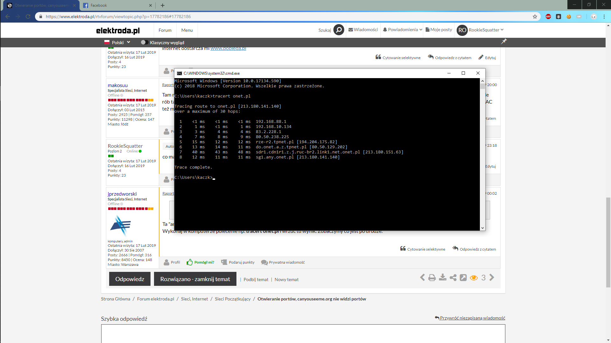Click the print topic icon
This screenshot has width=611, height=343.
[x=432, y=278]
